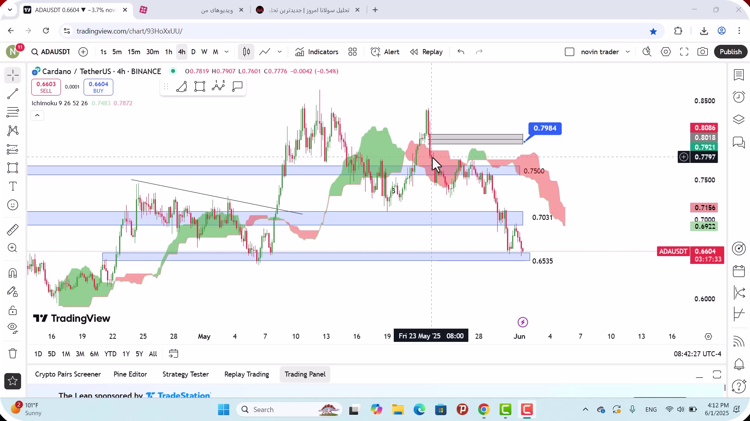Select the chart layout square
Screen dimensions: 750x421
coord(570,52)
